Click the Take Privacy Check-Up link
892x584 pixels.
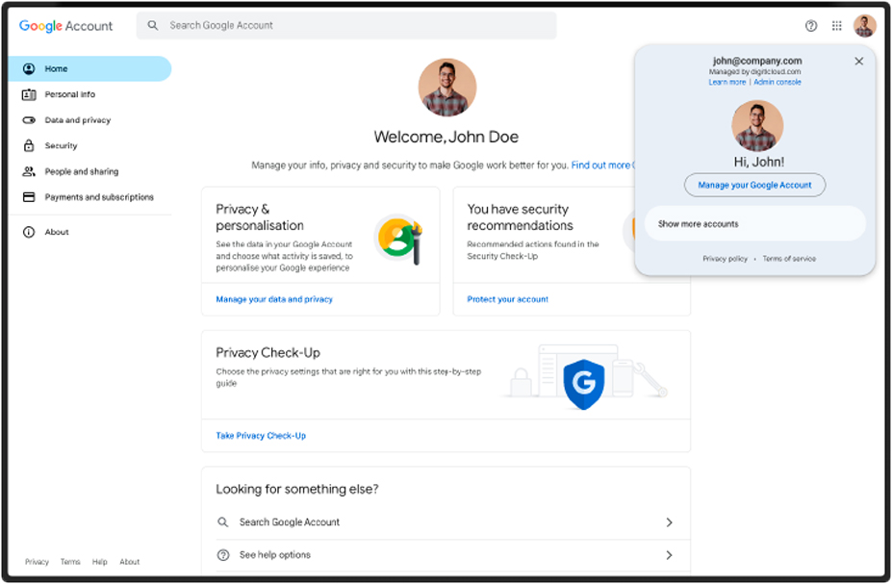[261, 436]
